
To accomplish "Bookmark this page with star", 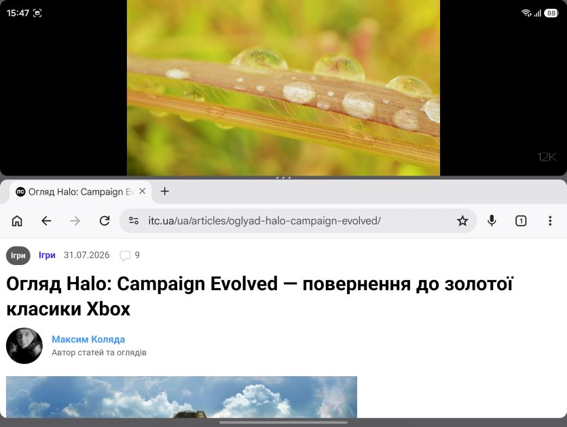I will 462,221.
